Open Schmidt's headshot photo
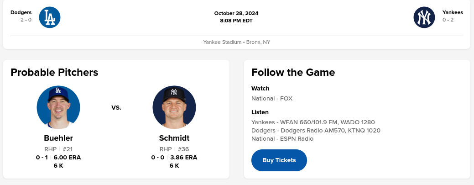This screenshot has width=474, height=185. click(174, 107)
